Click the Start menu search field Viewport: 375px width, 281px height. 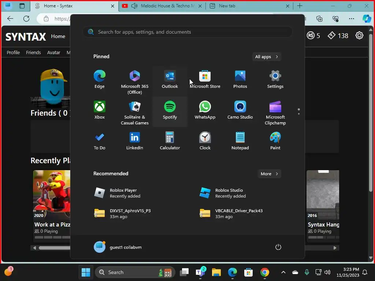click(x=187, y=32)
